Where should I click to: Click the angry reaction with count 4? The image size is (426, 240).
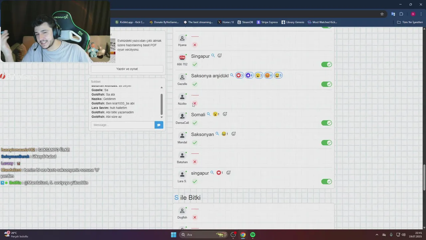[269, 75]
